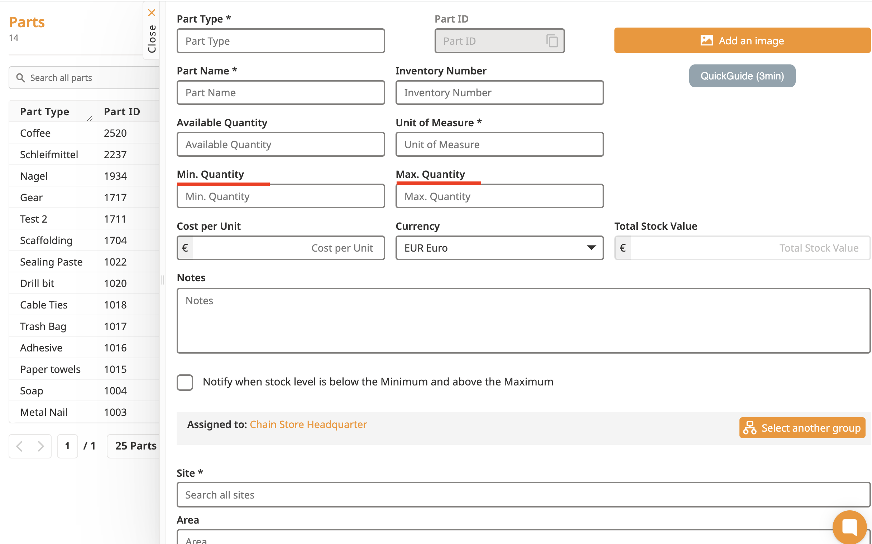Go to the next page arrow

pyautogui.click(x=41, y=446)
